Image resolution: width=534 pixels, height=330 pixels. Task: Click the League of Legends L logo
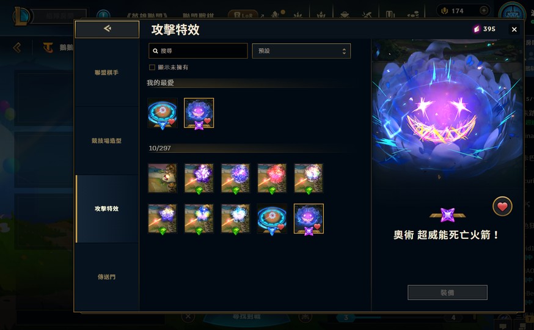pos(22,16)
